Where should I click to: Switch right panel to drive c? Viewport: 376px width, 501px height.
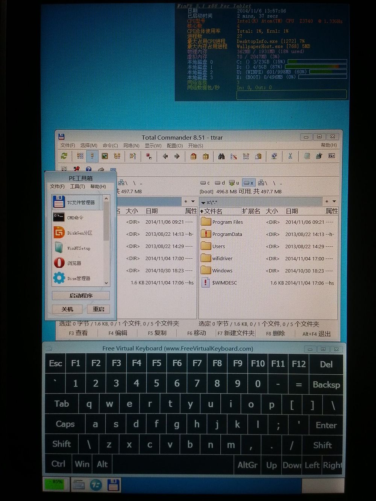(x=205, y=183)
